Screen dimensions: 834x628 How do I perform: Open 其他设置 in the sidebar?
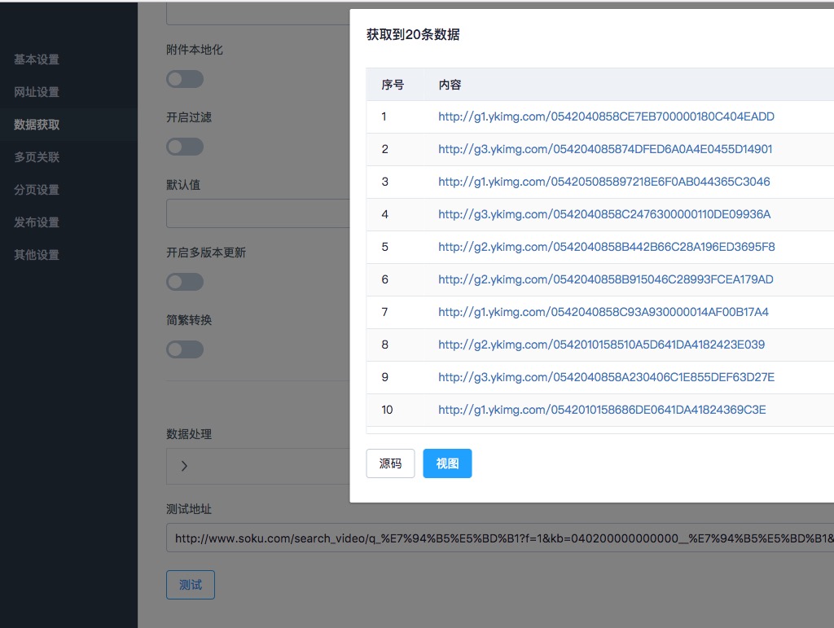(37, 255)
